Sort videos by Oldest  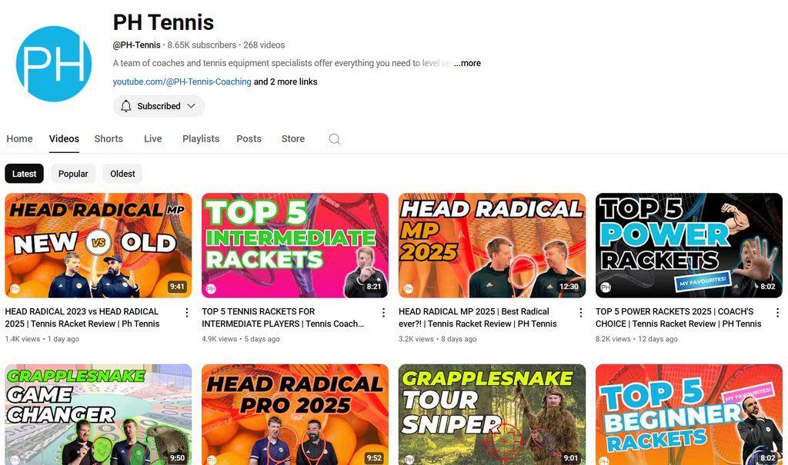click(122, 174)
